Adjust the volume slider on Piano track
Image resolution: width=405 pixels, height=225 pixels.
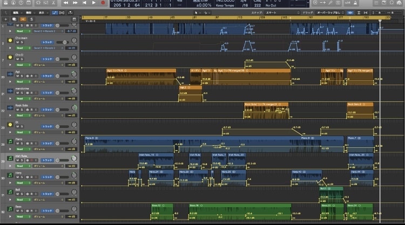[62, 144]
